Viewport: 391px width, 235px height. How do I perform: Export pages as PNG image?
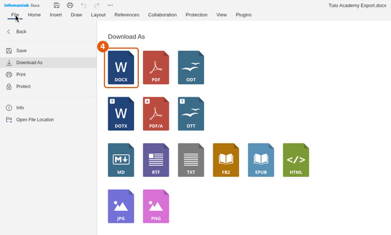tap(156, 206)
